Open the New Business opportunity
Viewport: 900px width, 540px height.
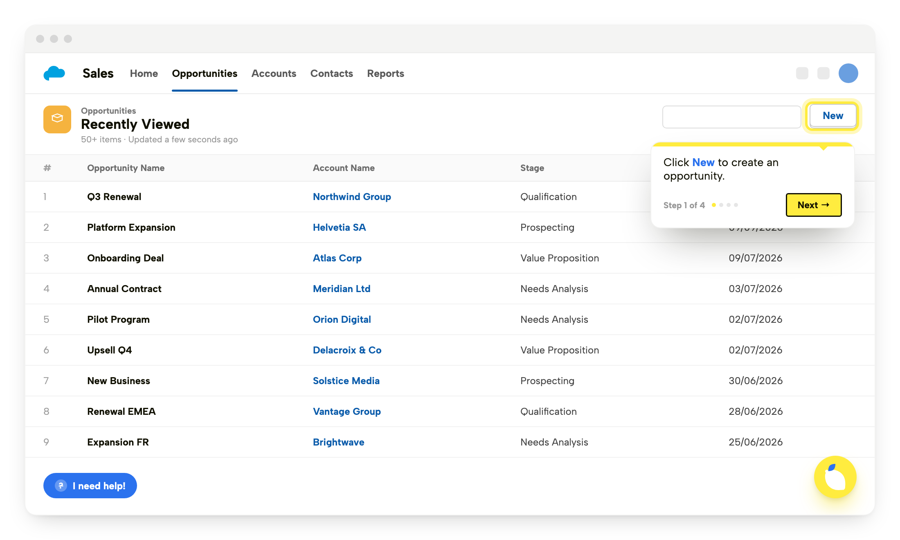[119, 381]
